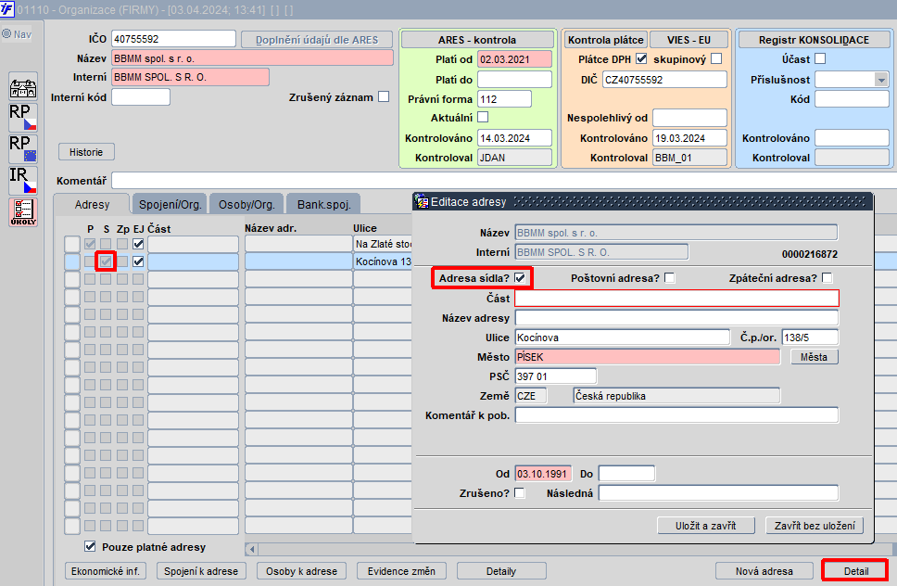The image size is (897, 586).
Task: Open the RP Czech flag icon
Action: click(23, 118)
